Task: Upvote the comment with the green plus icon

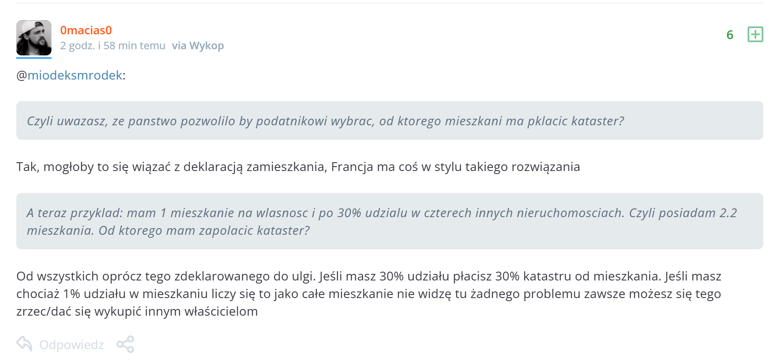Action: (x=755, y=34)
